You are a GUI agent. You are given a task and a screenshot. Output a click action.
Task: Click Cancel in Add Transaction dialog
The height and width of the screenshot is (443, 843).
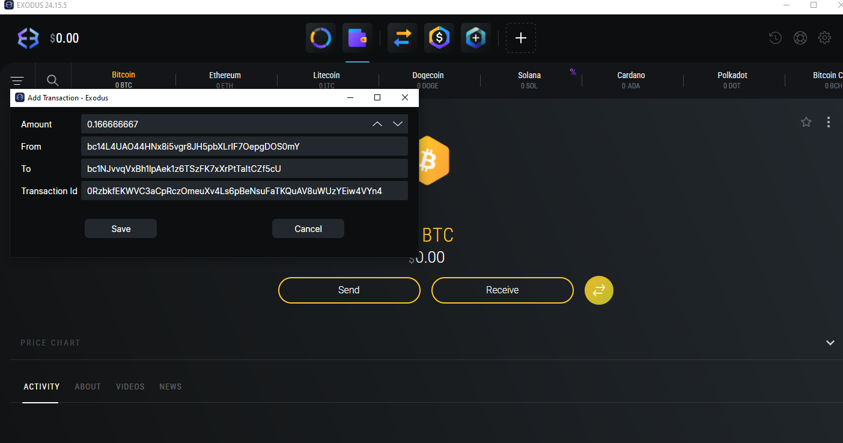(x=308, y=228)
